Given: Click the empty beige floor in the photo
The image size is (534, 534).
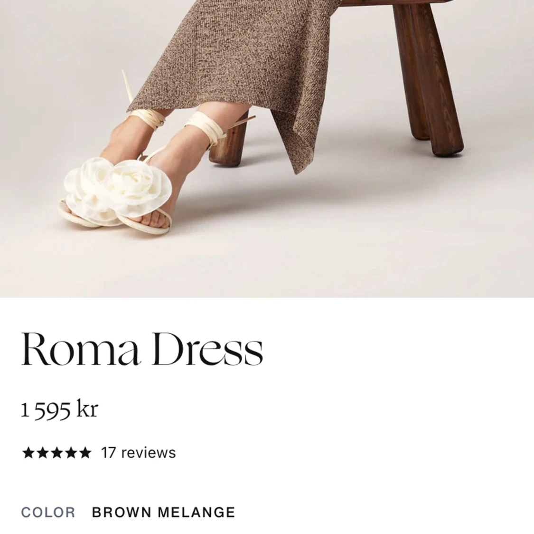Looking at the screenshot, I should coord(340,238).
